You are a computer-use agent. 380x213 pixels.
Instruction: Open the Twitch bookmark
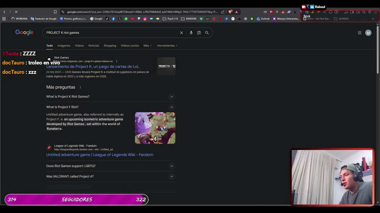click(139, 19)
